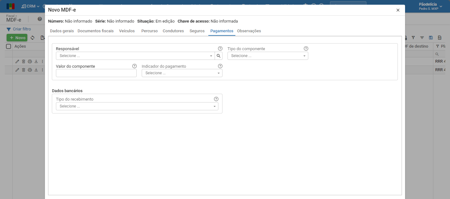Expand the Responsável dropdown
This screenshot has width=450, height=199.
[x=135, y=56]
